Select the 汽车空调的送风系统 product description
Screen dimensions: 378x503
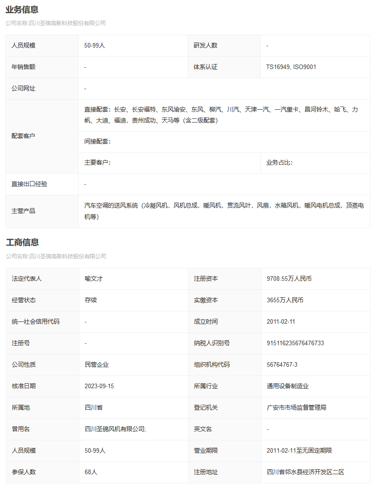coord(224,211)
